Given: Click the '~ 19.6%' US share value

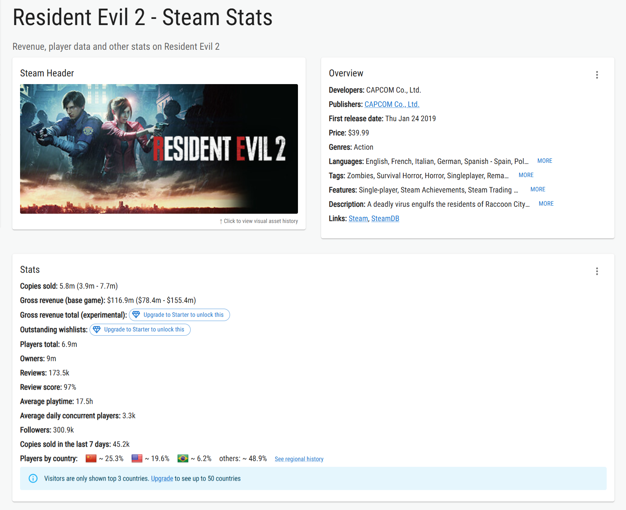Looking at the screenshot, I should (x=157, y=458).
